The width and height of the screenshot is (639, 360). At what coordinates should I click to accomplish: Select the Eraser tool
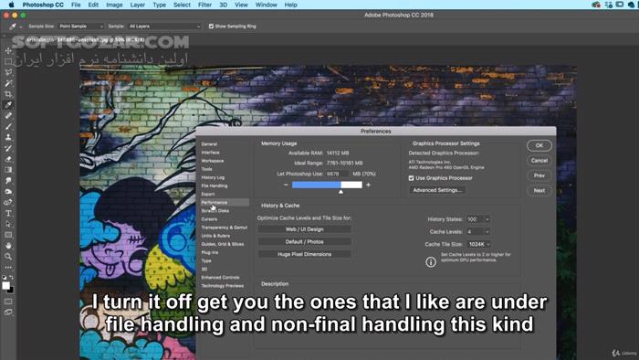tap(8, 159)
